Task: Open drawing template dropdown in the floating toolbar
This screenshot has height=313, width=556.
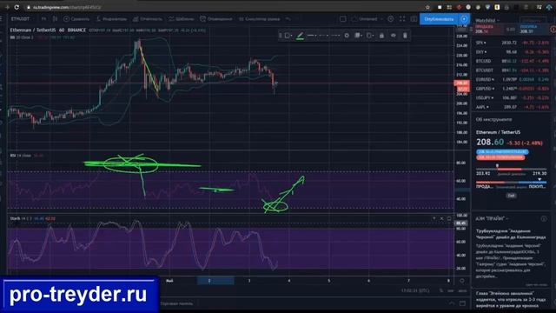Action: point(288,36)
